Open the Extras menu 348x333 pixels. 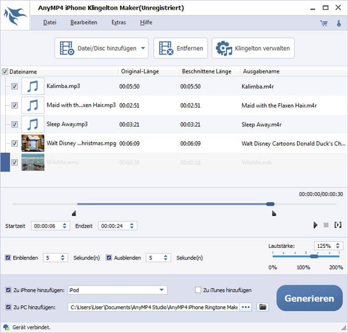point(118,23)
